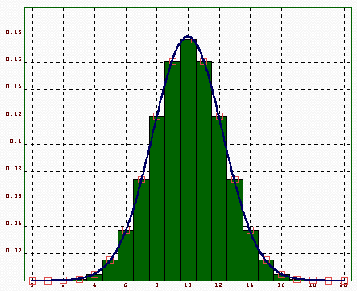Click the red marker at x=14
The width and height of the screenshot is (357, 291).
pos(250,230)
